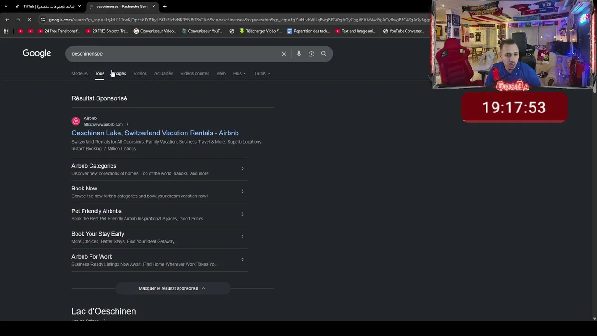Switch to Vidéos results tab
597x336 pixels.
tap(140, 73)
